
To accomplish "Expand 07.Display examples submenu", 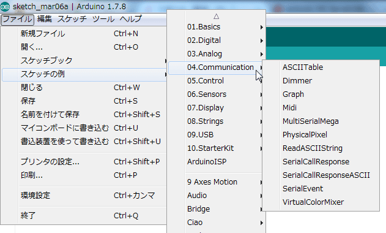I will [216, 108].
